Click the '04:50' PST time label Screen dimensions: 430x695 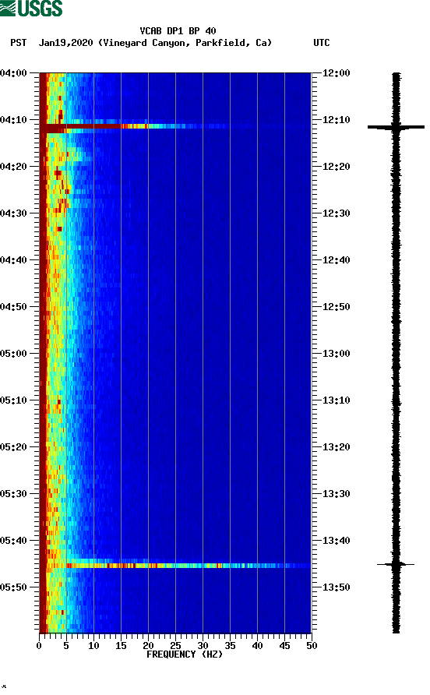pos(13,307)
